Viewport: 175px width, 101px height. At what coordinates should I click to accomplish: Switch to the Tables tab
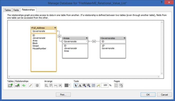pyautogui.click(x=7, y=10)
